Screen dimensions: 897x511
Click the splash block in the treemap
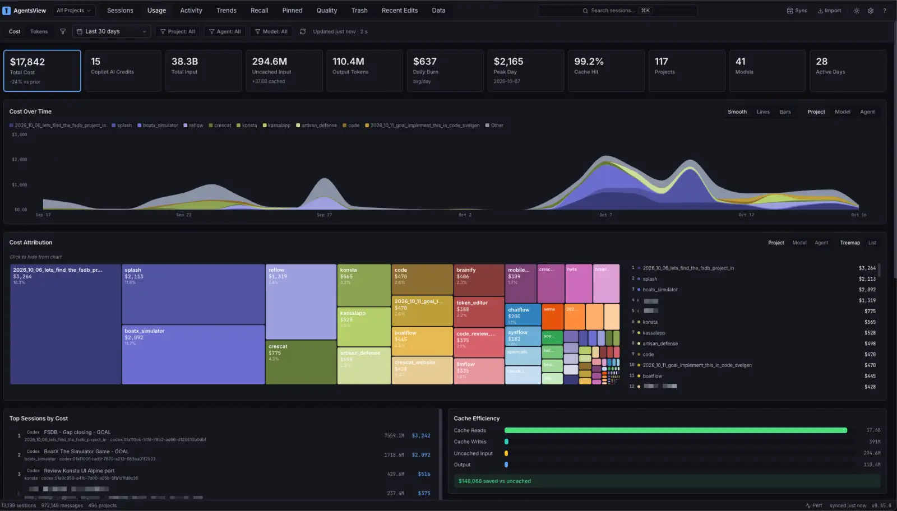point(193,294)
